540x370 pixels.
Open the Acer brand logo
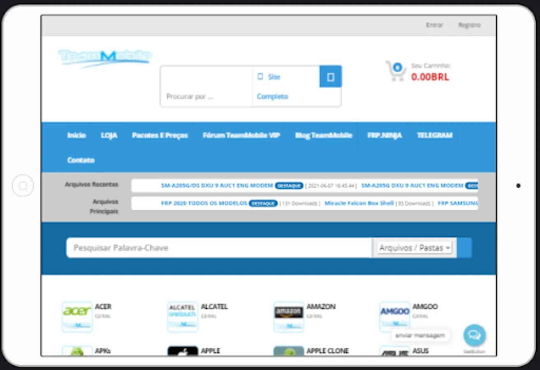coord(77,317)
